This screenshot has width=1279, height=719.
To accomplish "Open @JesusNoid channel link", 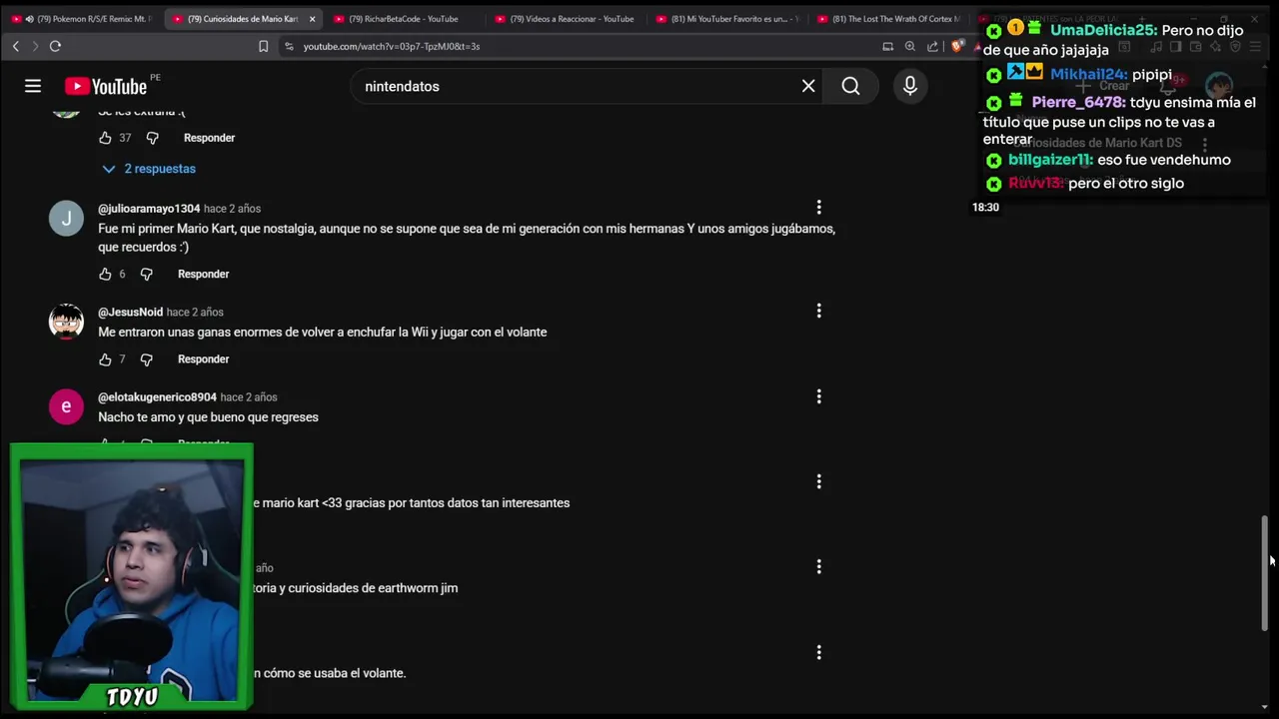I will [130, 313].
